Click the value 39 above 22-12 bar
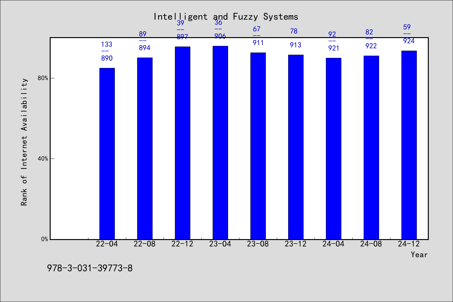The height and width of the screenshot is (302, 453). tap(181, 23)
